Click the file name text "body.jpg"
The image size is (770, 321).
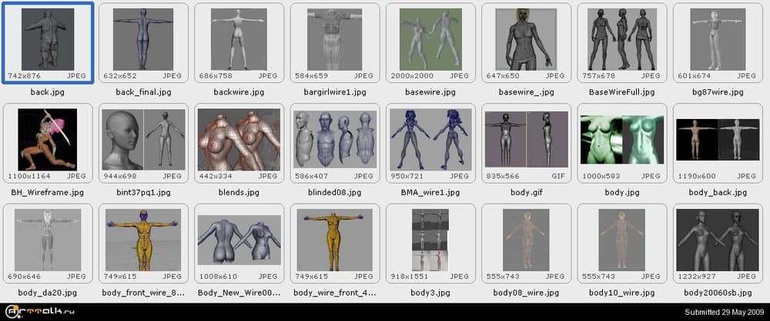coord(622,193)
